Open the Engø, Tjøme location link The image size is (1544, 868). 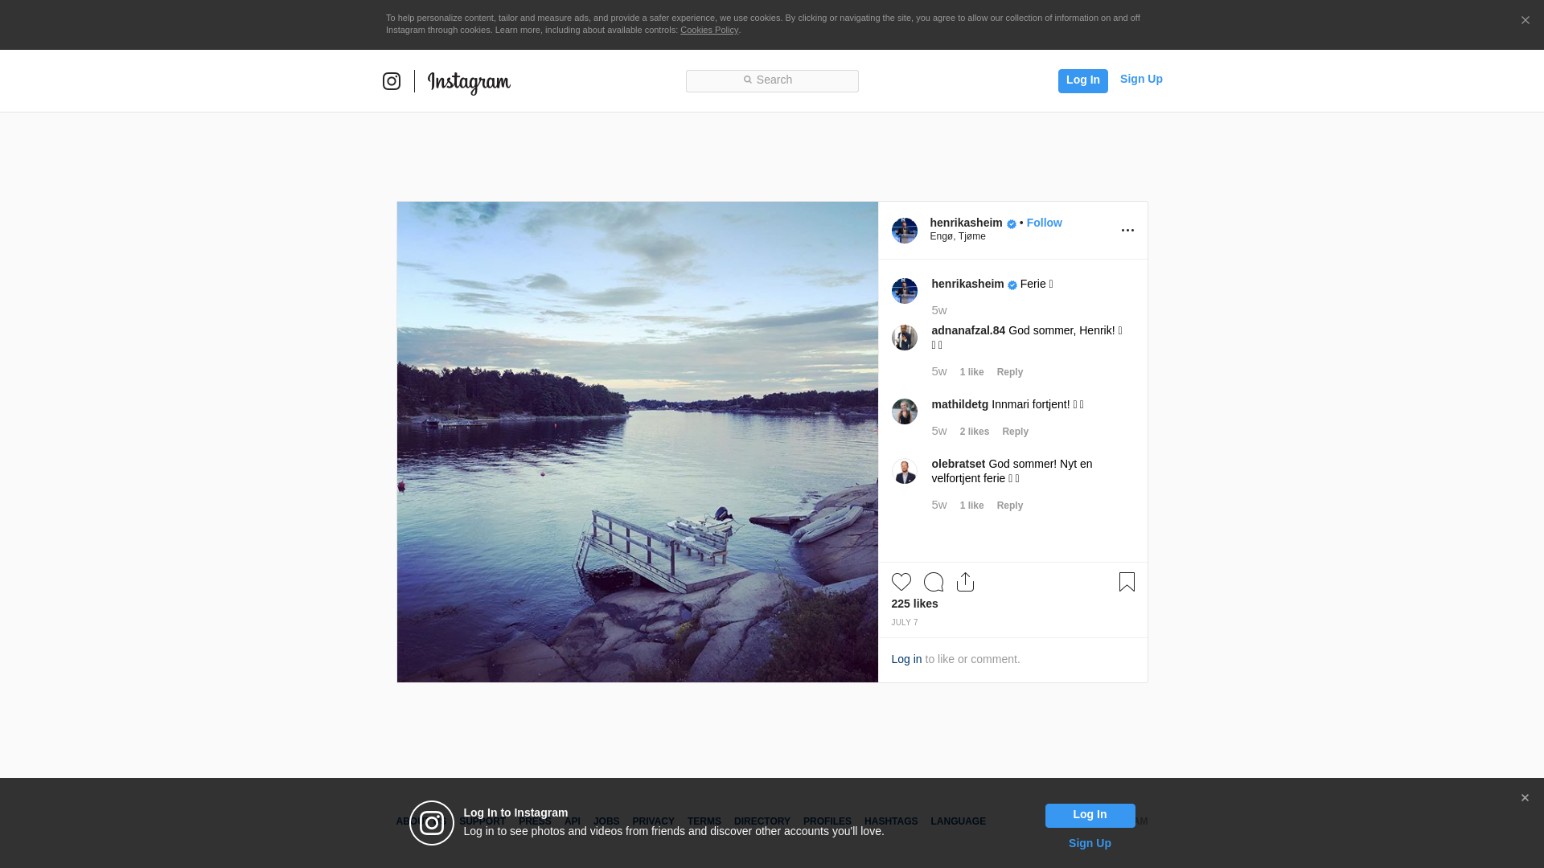[x=958, y=236]
